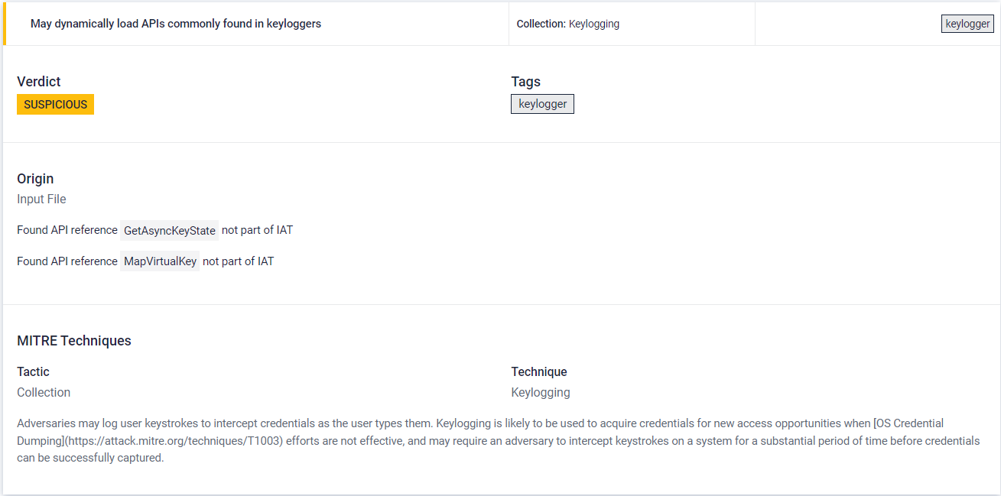Collapse the keylogger API signature row
The image size is (1001, 496).
[x=175, y=24]
